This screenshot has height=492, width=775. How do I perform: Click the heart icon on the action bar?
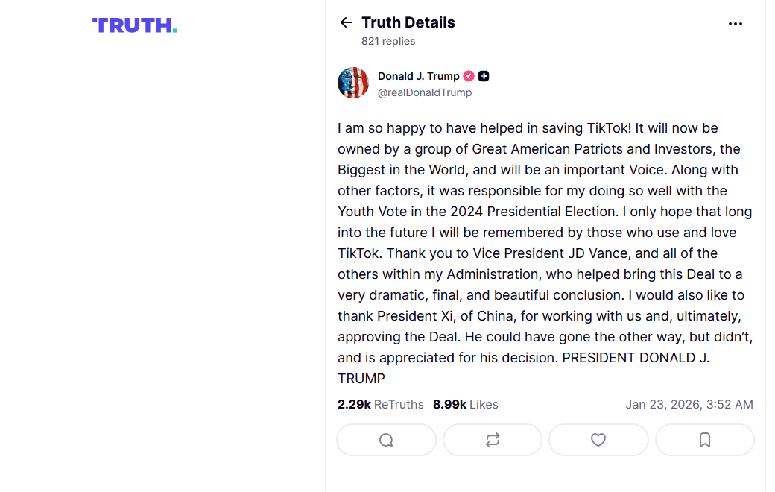click(598, 440)
